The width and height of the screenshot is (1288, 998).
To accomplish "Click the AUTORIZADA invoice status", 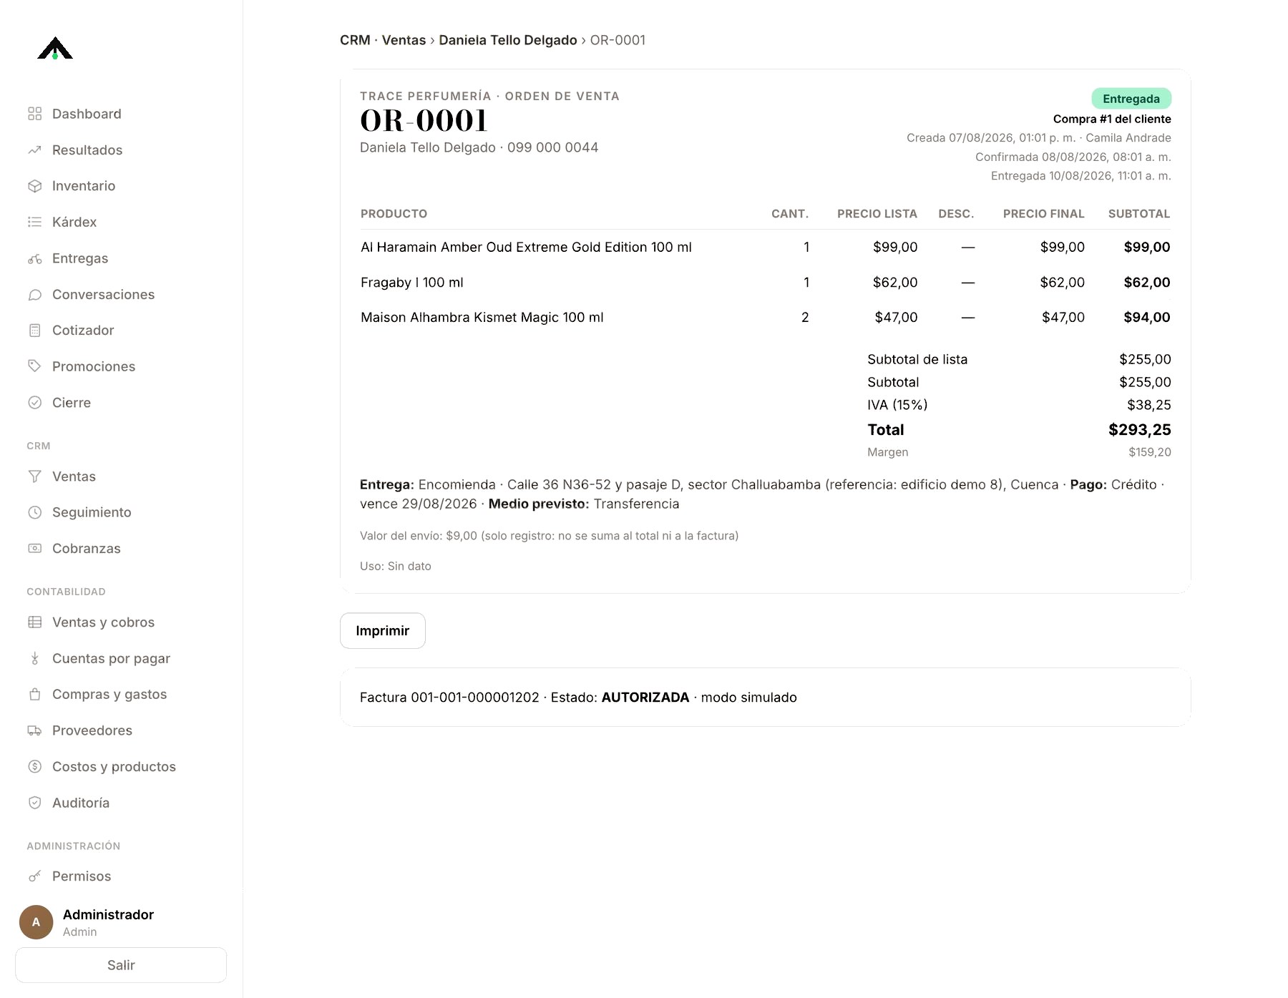I will (x=645, y=698).
